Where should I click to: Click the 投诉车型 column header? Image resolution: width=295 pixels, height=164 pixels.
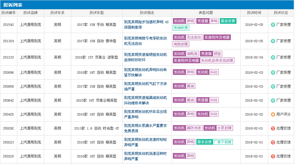pyautogui.click(x=97, y=13)
